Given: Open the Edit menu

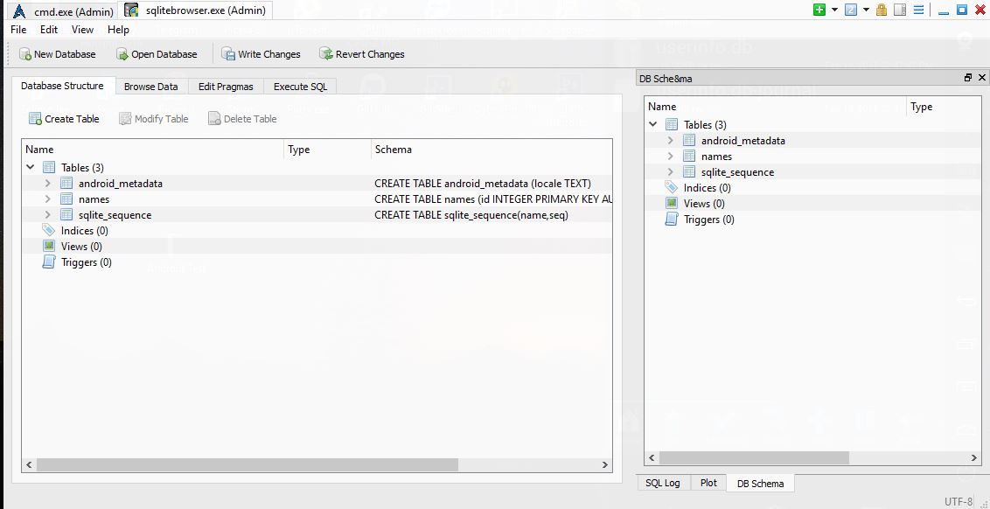Looking at the screenshot, I should (x=49, y=30).
